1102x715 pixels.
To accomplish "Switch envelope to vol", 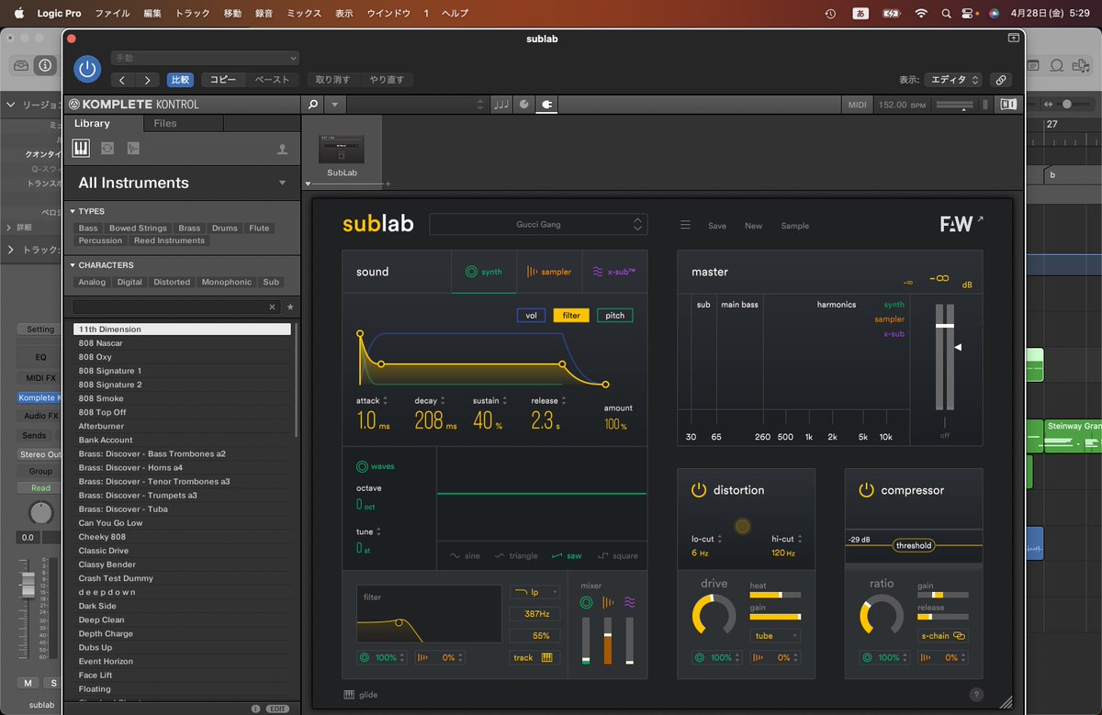I will pos(531,315).
